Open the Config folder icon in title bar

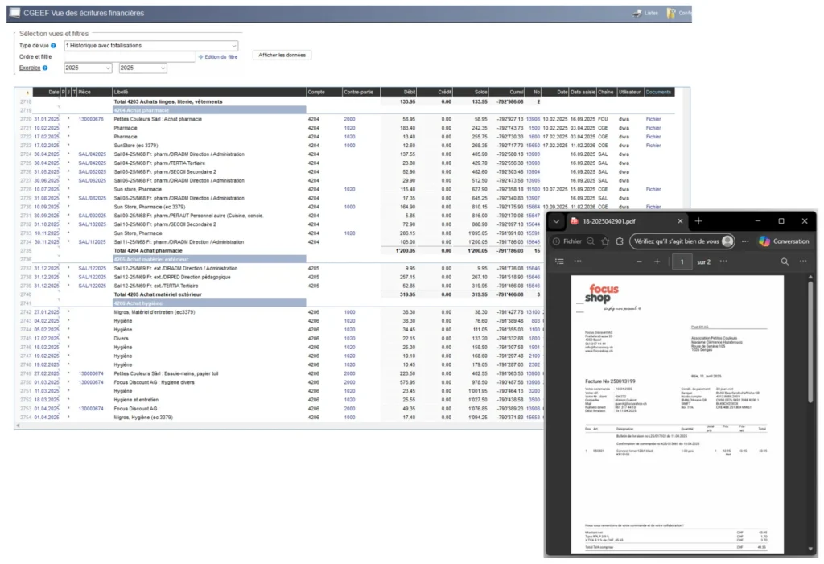click(671, 13)
